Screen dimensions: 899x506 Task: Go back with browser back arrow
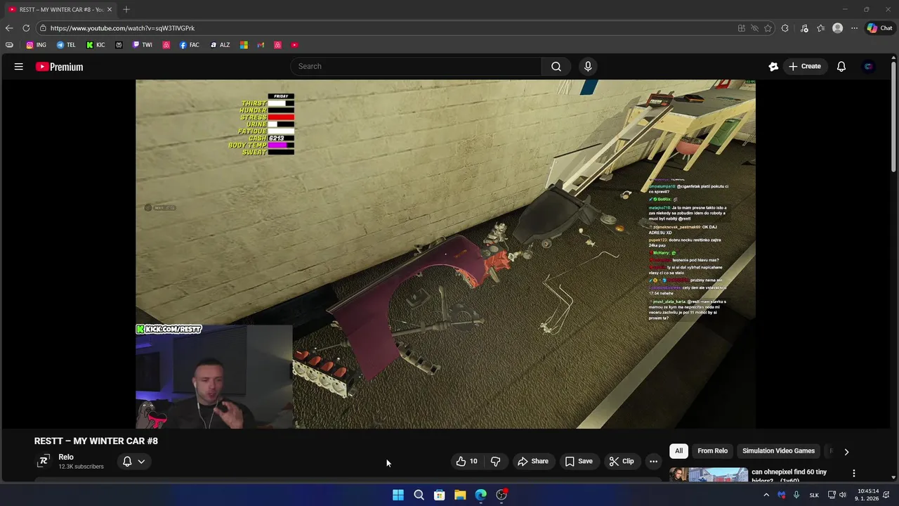(8, 28)
